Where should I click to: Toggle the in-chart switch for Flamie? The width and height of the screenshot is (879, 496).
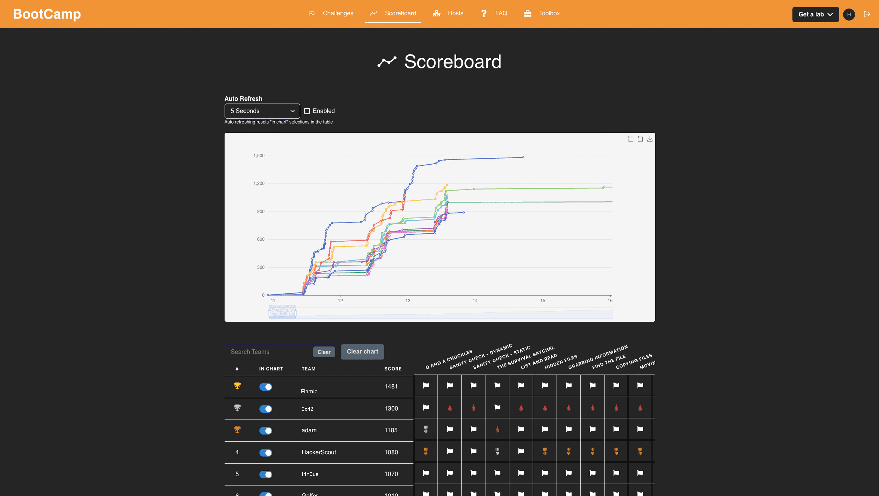point(266,387)
